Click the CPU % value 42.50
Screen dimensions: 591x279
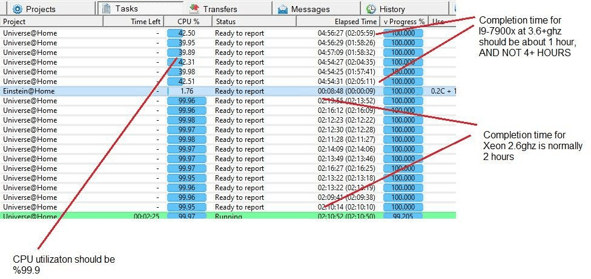tap(187, 33)
